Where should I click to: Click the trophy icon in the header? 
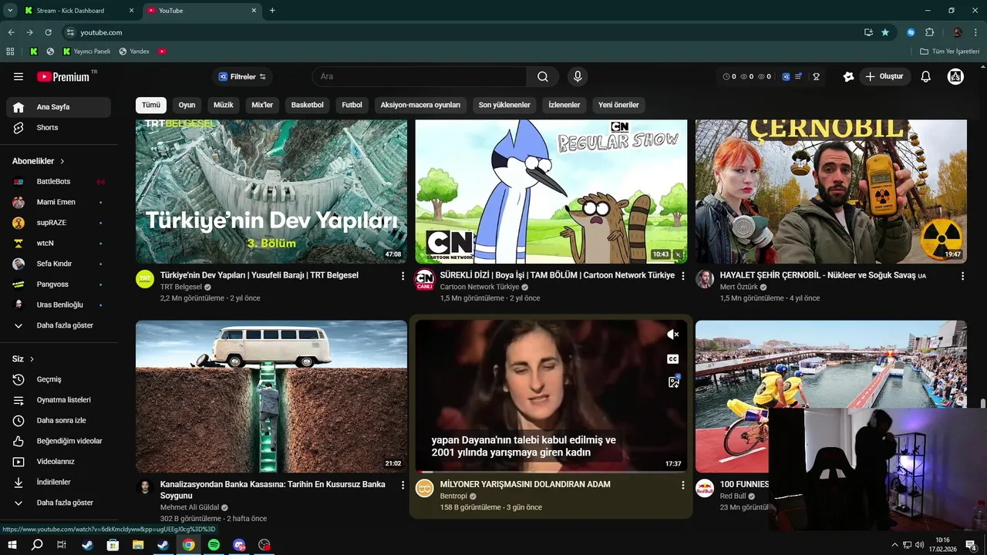(816, 76)
